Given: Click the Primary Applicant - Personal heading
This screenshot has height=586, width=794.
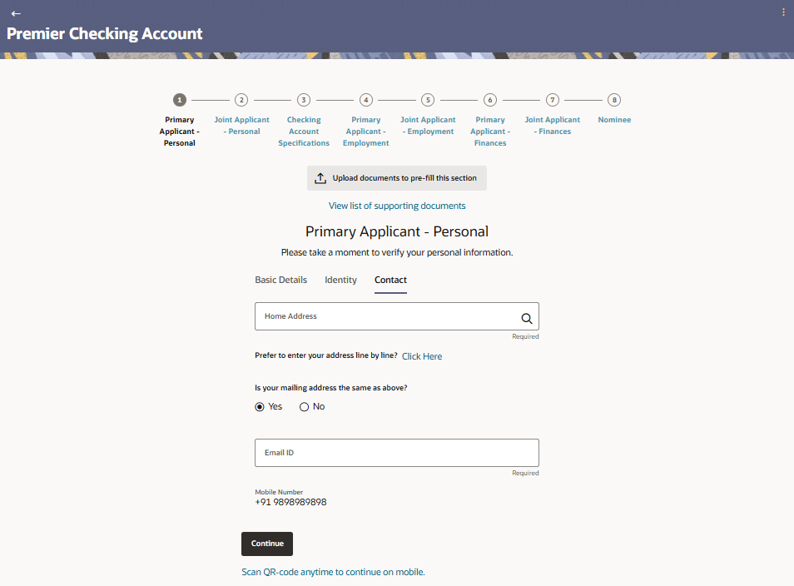Looking at the screenshot, I should tap(396, 231).
